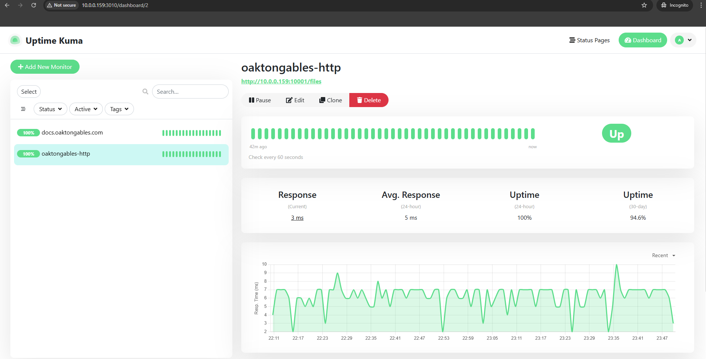Open the Dashboard tab
This screenshot has height=359, width=706.
(643, 40)
